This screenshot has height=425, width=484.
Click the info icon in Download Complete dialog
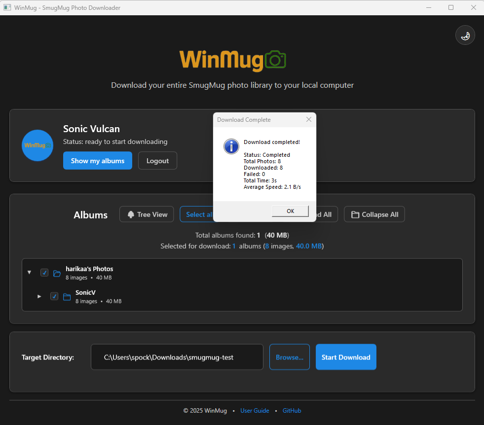[231, 146]
